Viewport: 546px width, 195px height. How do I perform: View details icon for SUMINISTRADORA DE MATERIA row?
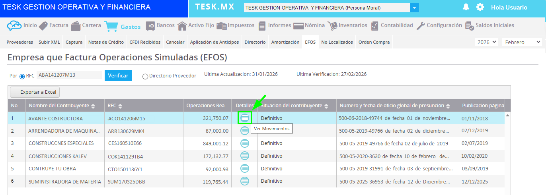coord(245,181)
